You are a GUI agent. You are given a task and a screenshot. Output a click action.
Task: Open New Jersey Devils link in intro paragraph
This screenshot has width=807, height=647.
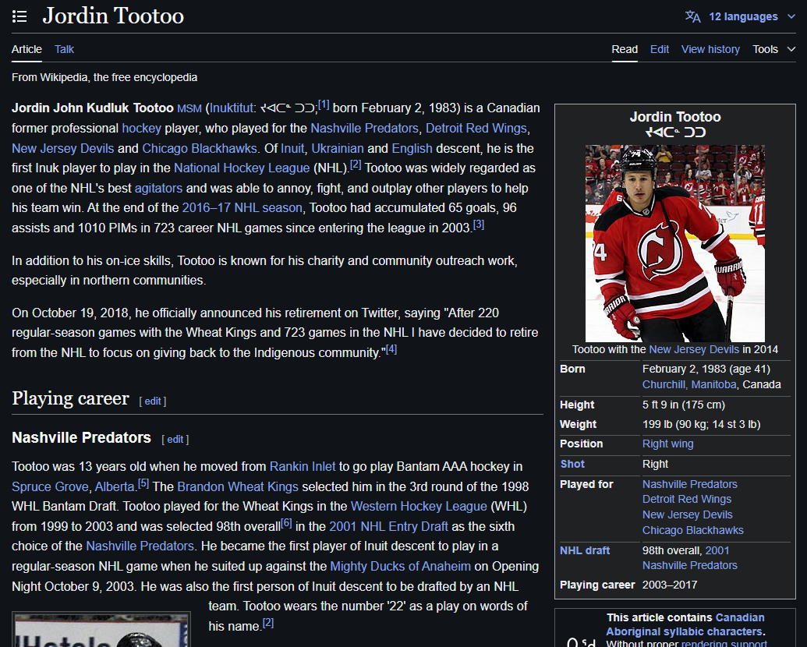pyautogui.click(x=63, y=148)
